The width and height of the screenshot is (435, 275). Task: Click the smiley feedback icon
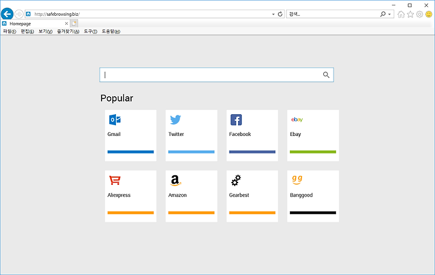point(429,14)
